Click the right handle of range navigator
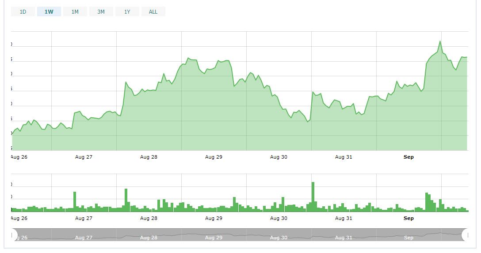Image resolution: width=481 pixels, height=253 pixels. click(x=466, y=234)
